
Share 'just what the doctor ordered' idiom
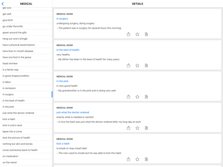[128, 128]
